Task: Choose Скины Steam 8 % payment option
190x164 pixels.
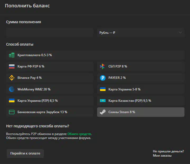Action: coord(141,112)
